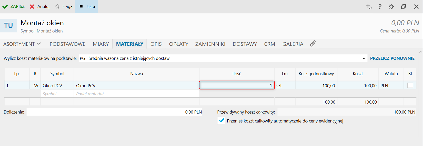Click the Flaga star icon

57,7
